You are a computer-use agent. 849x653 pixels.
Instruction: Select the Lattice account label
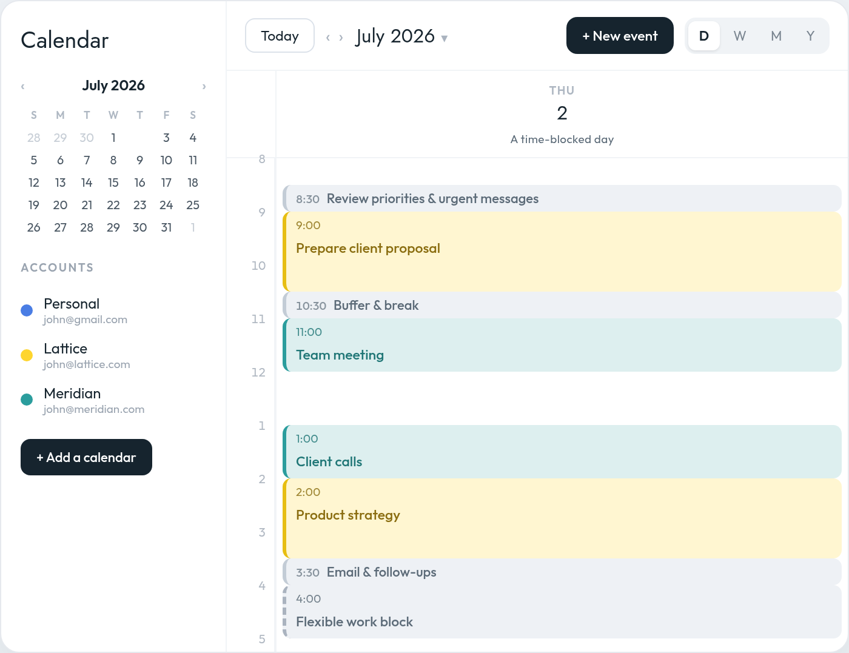(65, 349)
